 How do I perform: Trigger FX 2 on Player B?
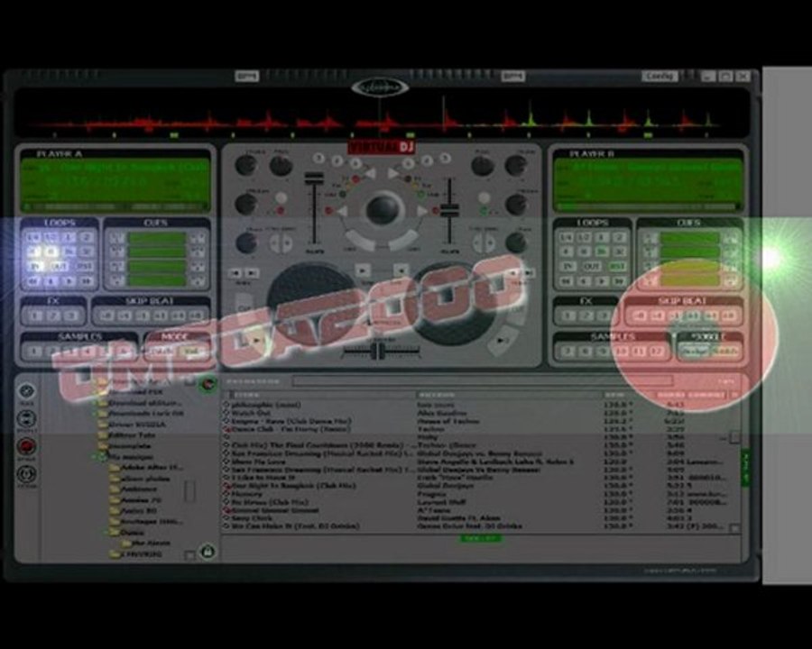[586, 315]
